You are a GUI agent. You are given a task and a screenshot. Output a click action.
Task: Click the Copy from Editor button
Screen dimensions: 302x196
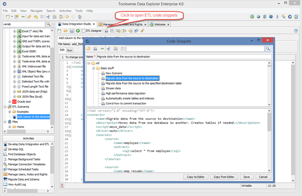224,177
